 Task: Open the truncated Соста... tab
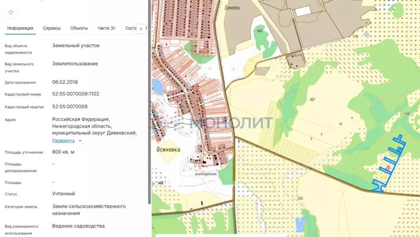click(131, 28)
